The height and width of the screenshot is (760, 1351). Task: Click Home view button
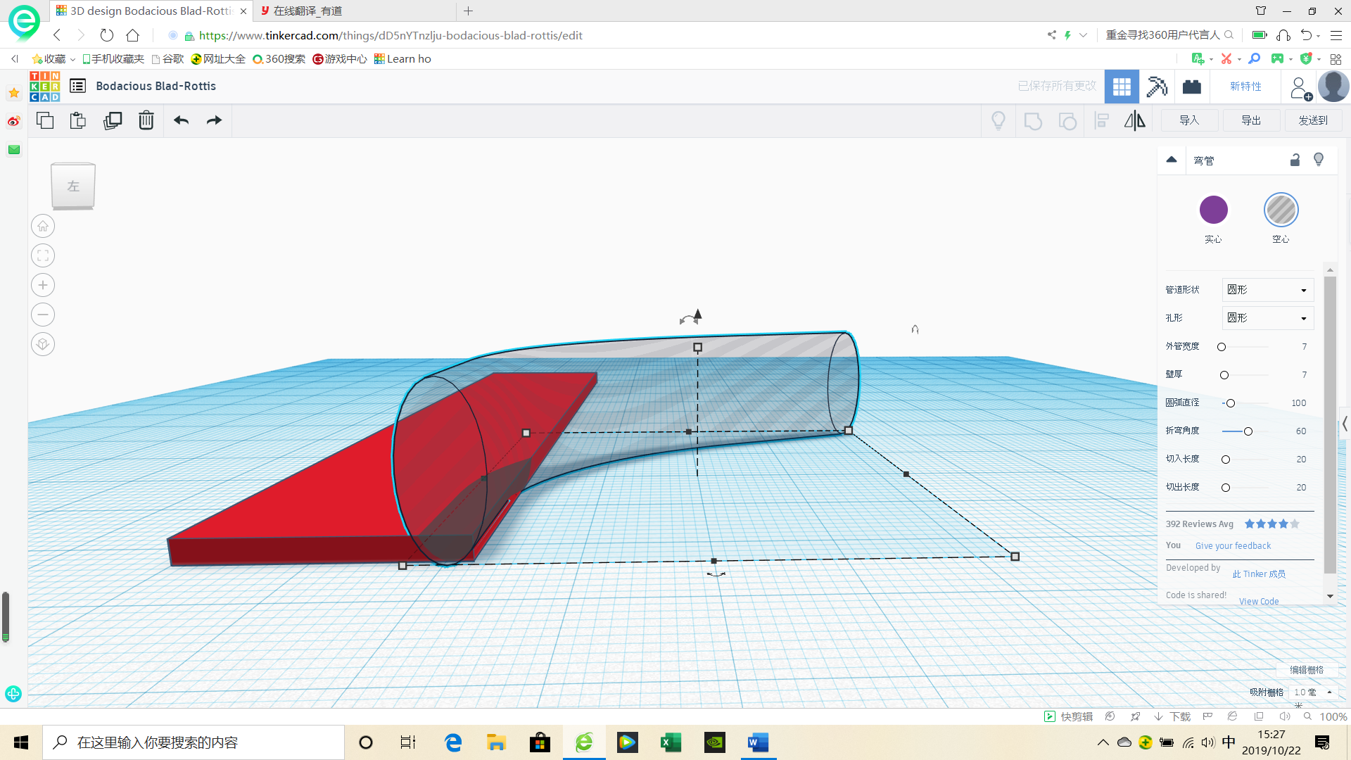pyautogui.click(x=43, y=226)
